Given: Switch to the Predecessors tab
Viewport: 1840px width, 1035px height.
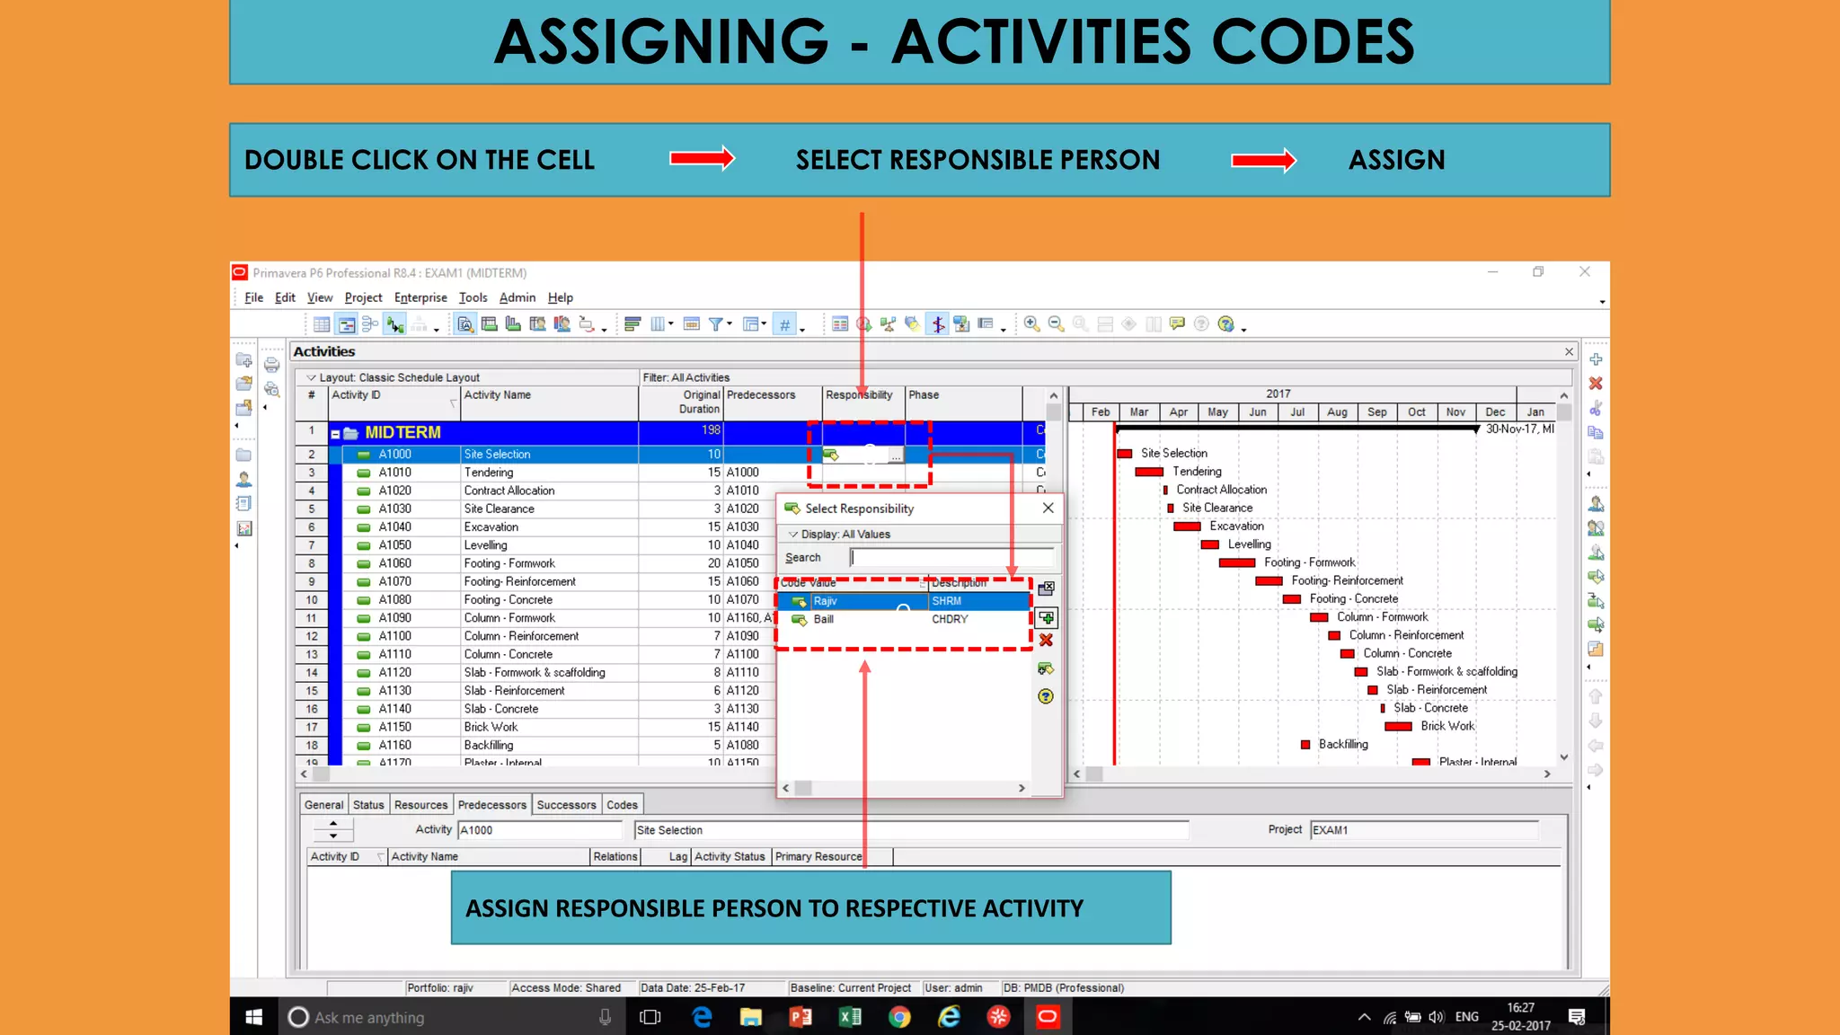Looking at the screenshot, I should coord(491,805).
